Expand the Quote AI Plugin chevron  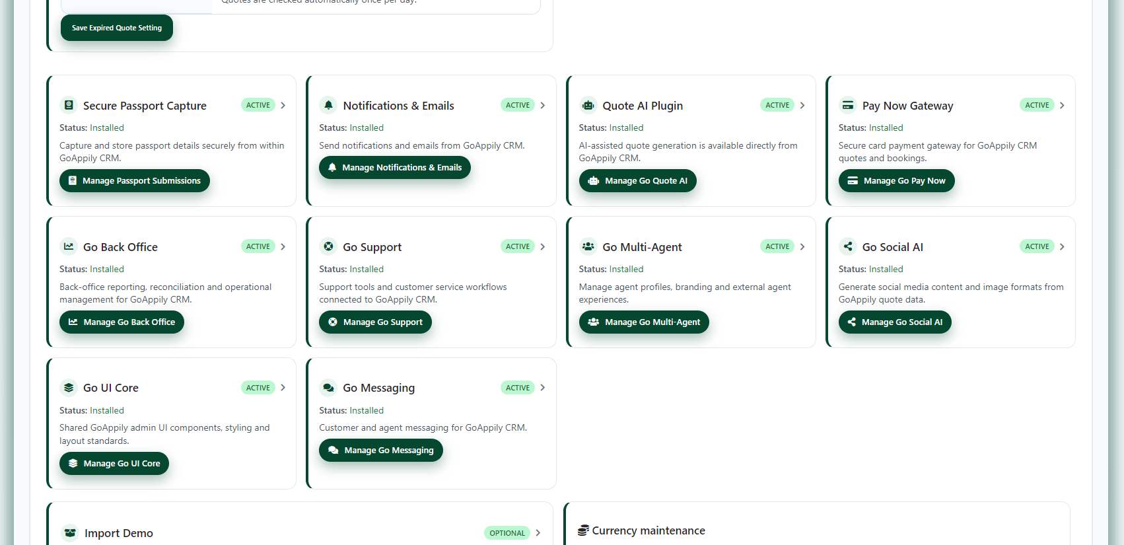[x=802, y=105]
